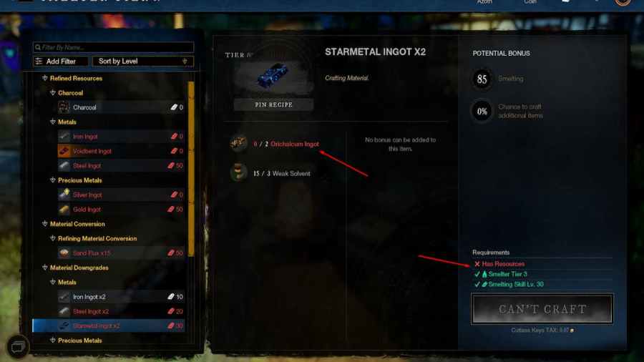Click the Pin Recipe button
Screen dimensions: 644x362
273,104
